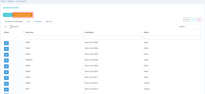This screenshot has width=205, height=94.
Task: Go to Settings breadcrumb link
Action: (x=11, y=1)
